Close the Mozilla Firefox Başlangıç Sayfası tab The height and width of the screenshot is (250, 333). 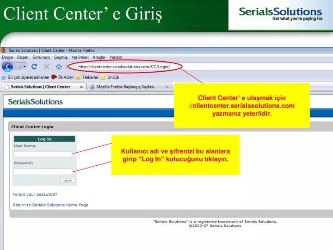click(x=167, y=87)
